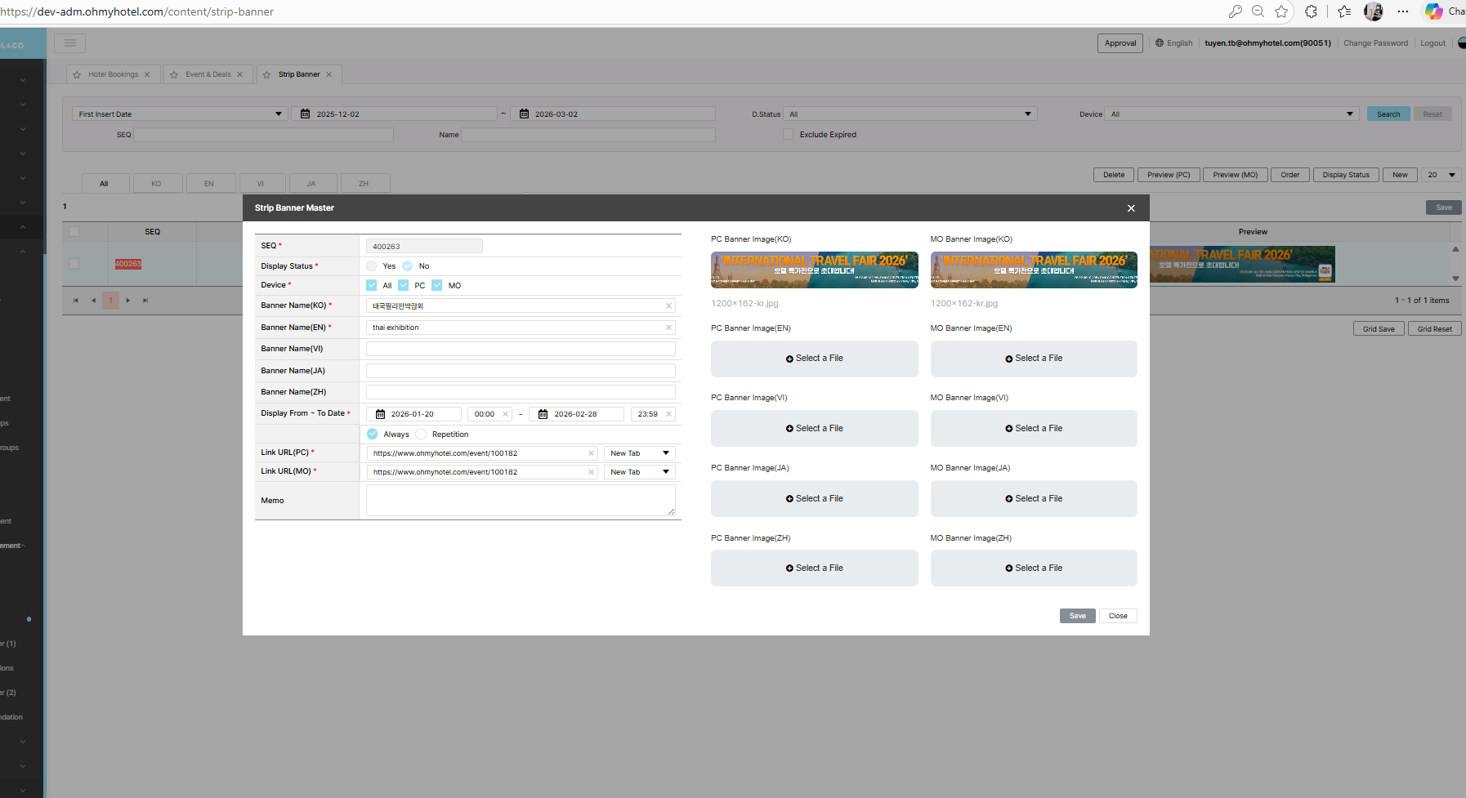Toggle the MO device checkbox
Screen dimensions: 1466x798
437,285
